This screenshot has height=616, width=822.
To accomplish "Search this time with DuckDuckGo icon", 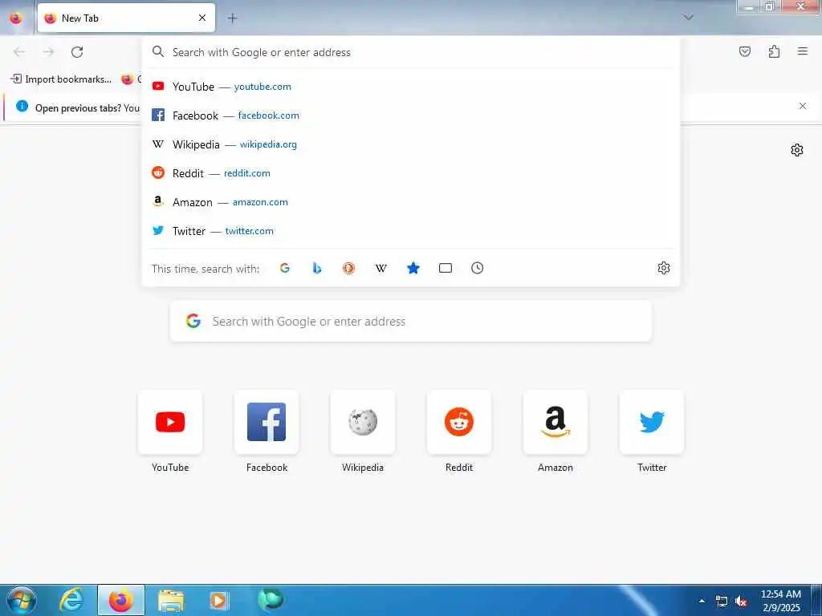I will tap(348, 268).
